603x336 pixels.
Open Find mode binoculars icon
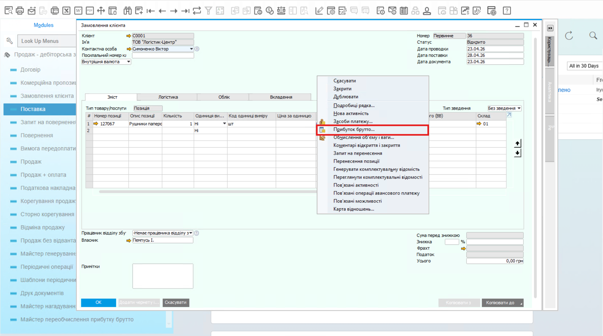[128, 11]
